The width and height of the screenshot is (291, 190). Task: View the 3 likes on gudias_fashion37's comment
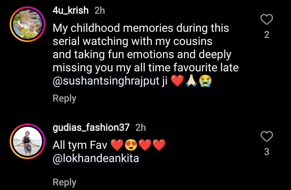coord(267,152)
